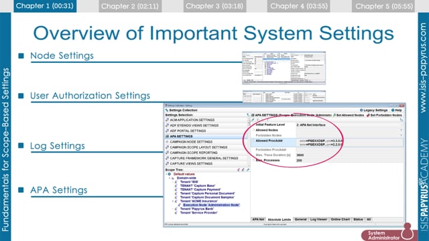Click icon beside CAPTURE FRAMEWORK GENERAL SETTINGS
The width and height of the screenshot is (429, 241).
[x=167, y=158]
